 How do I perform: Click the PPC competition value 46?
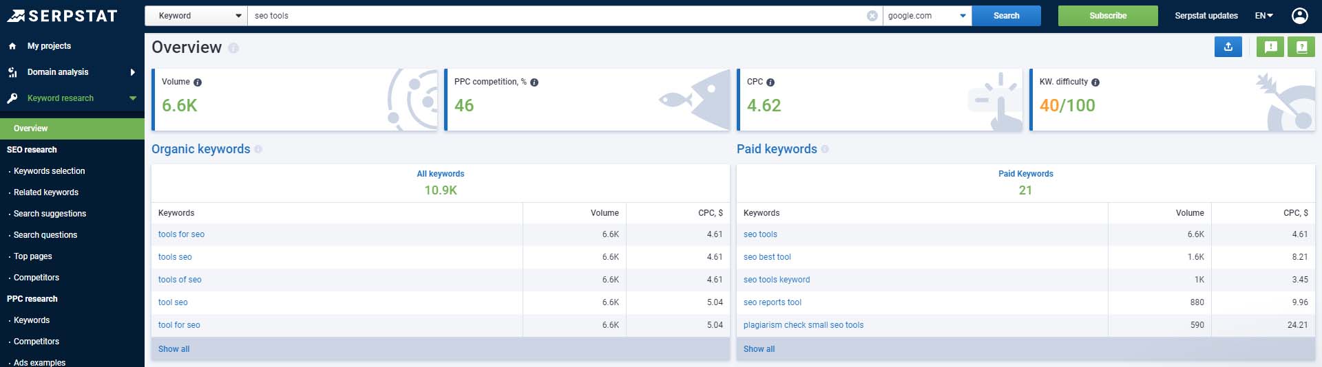click(464, 105)
